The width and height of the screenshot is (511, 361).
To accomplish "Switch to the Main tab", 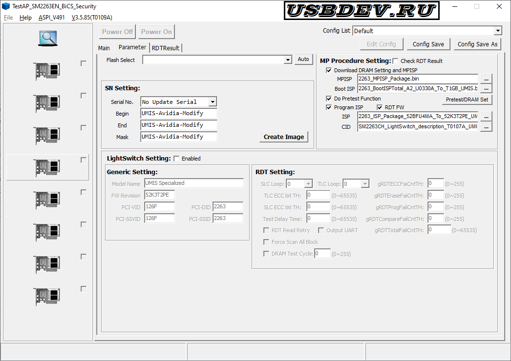I will click(x=104, y=48).
